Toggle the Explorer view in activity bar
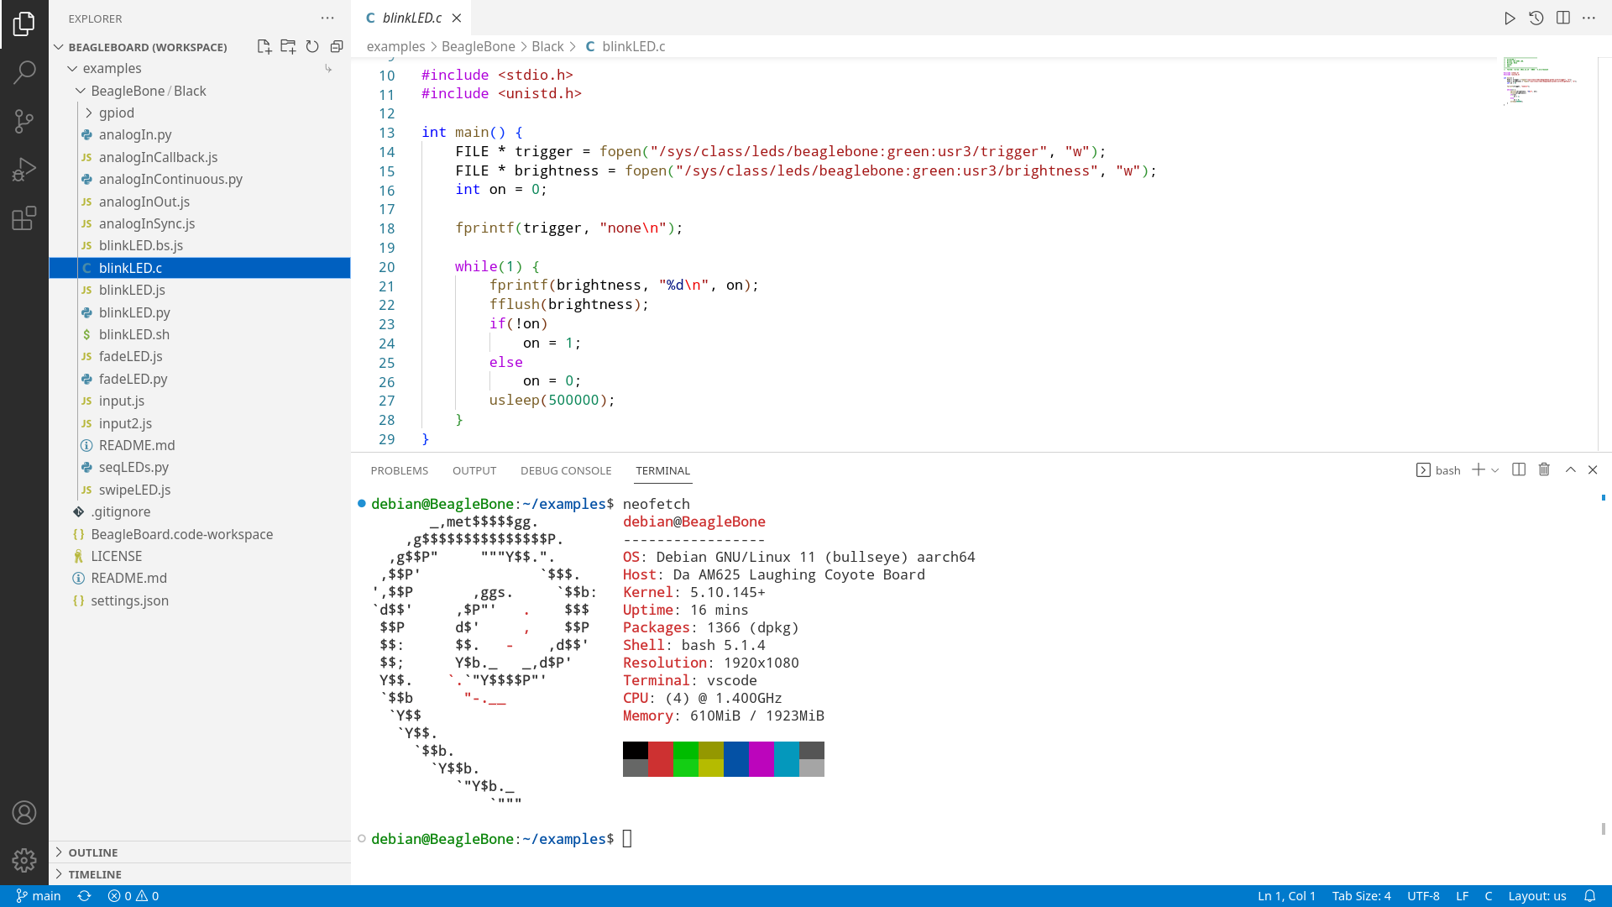Screen dimensions: 1612x907 [x=24, y=24]
